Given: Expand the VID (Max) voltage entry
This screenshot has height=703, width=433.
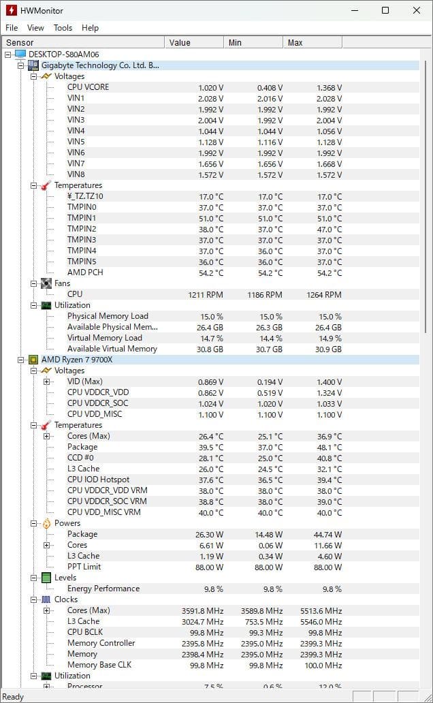Looking at the screenshot, I should pos(45,381).
